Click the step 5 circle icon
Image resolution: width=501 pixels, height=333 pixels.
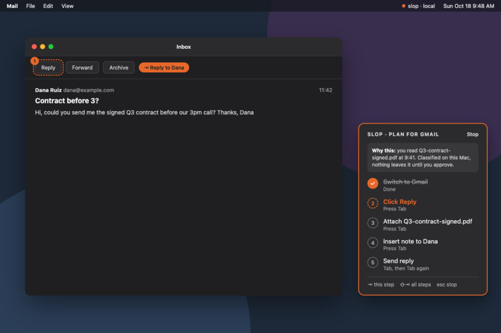pyautogui.click(x=372, y=262)
